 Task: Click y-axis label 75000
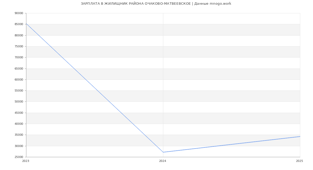(x=19, y=47)
